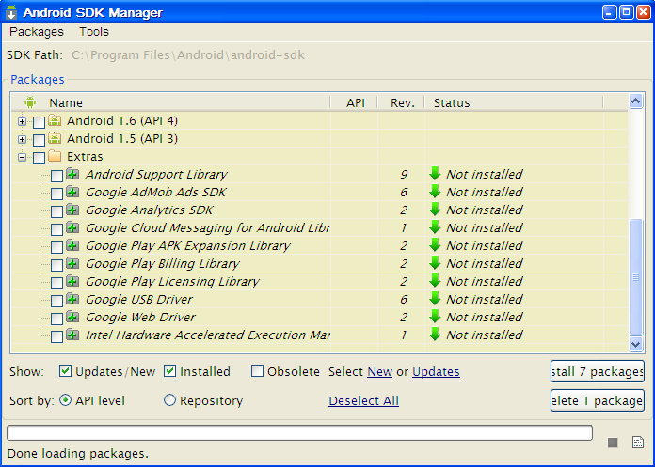Click the package icon beside Google Play Billing Library

pos(72,263)
